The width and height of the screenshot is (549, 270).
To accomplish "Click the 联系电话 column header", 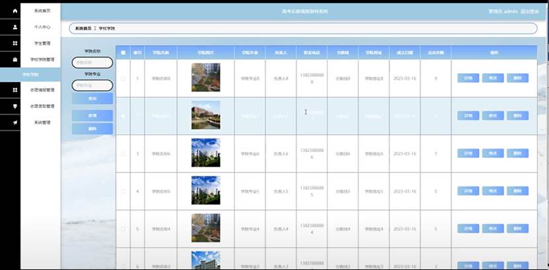I will coord(312,53).
